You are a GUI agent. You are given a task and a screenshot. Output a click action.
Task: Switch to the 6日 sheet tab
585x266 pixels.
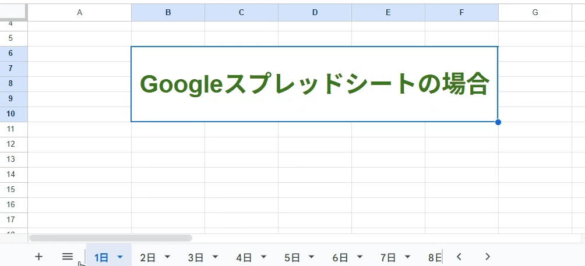(340, 257)
